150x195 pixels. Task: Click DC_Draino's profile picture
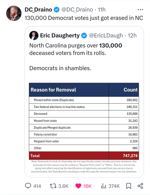[14, 13]
